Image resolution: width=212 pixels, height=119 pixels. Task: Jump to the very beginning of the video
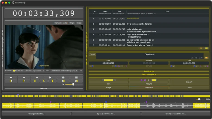[11, 77]
